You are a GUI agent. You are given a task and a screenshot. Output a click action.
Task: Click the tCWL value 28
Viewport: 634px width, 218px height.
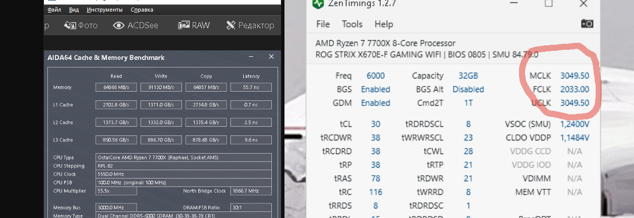[x=469, y=151]
